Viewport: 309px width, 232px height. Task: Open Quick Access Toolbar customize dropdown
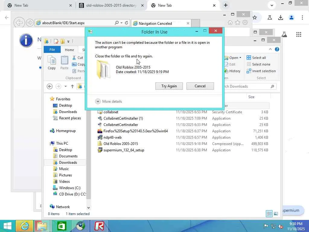(x=68, y=42)
